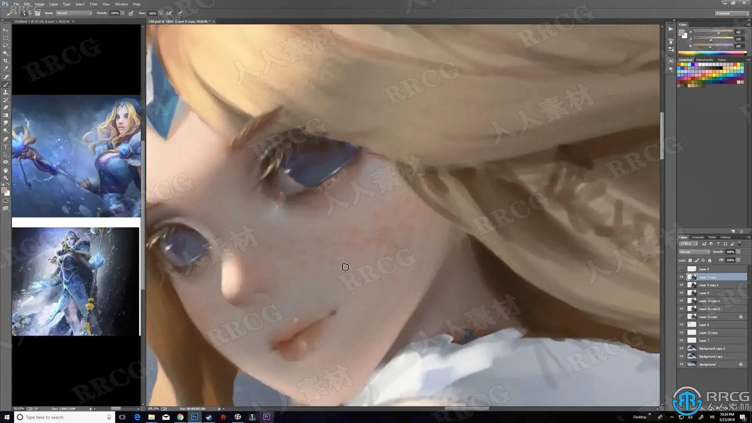752x423 pixels.
Task: Click the lock all icon in Layers panel
Action: click(709, 260)
